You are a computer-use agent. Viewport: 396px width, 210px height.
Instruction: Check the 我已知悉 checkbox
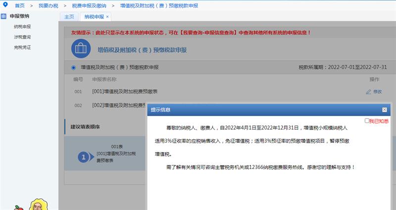tap(367, 121)
